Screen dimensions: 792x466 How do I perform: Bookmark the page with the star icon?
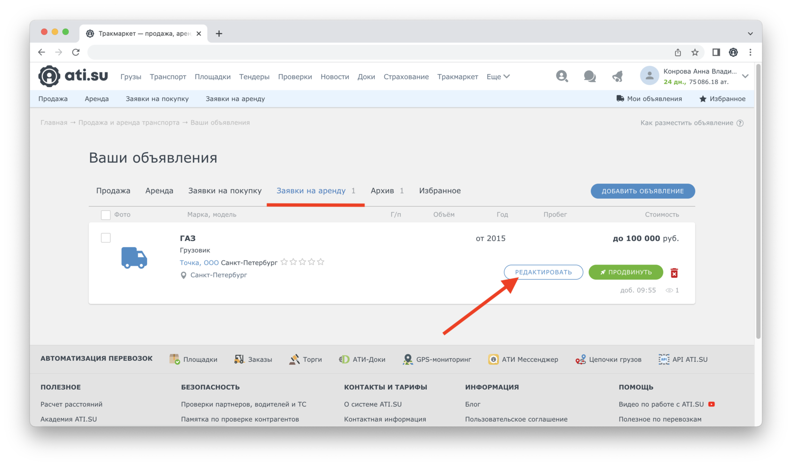pyautogui.click(x=695, y=52)
